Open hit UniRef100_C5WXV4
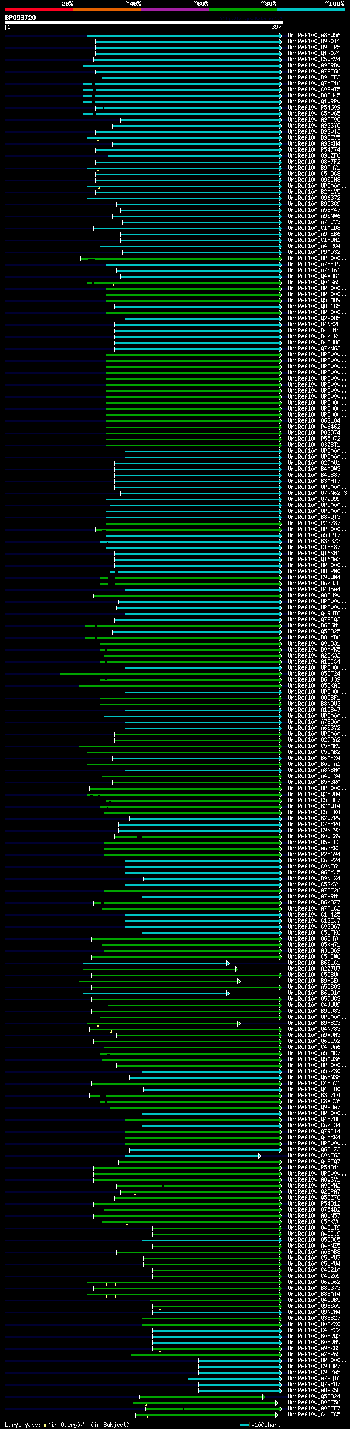Viewport: 350px width, 1429px height. pos(314,59)
